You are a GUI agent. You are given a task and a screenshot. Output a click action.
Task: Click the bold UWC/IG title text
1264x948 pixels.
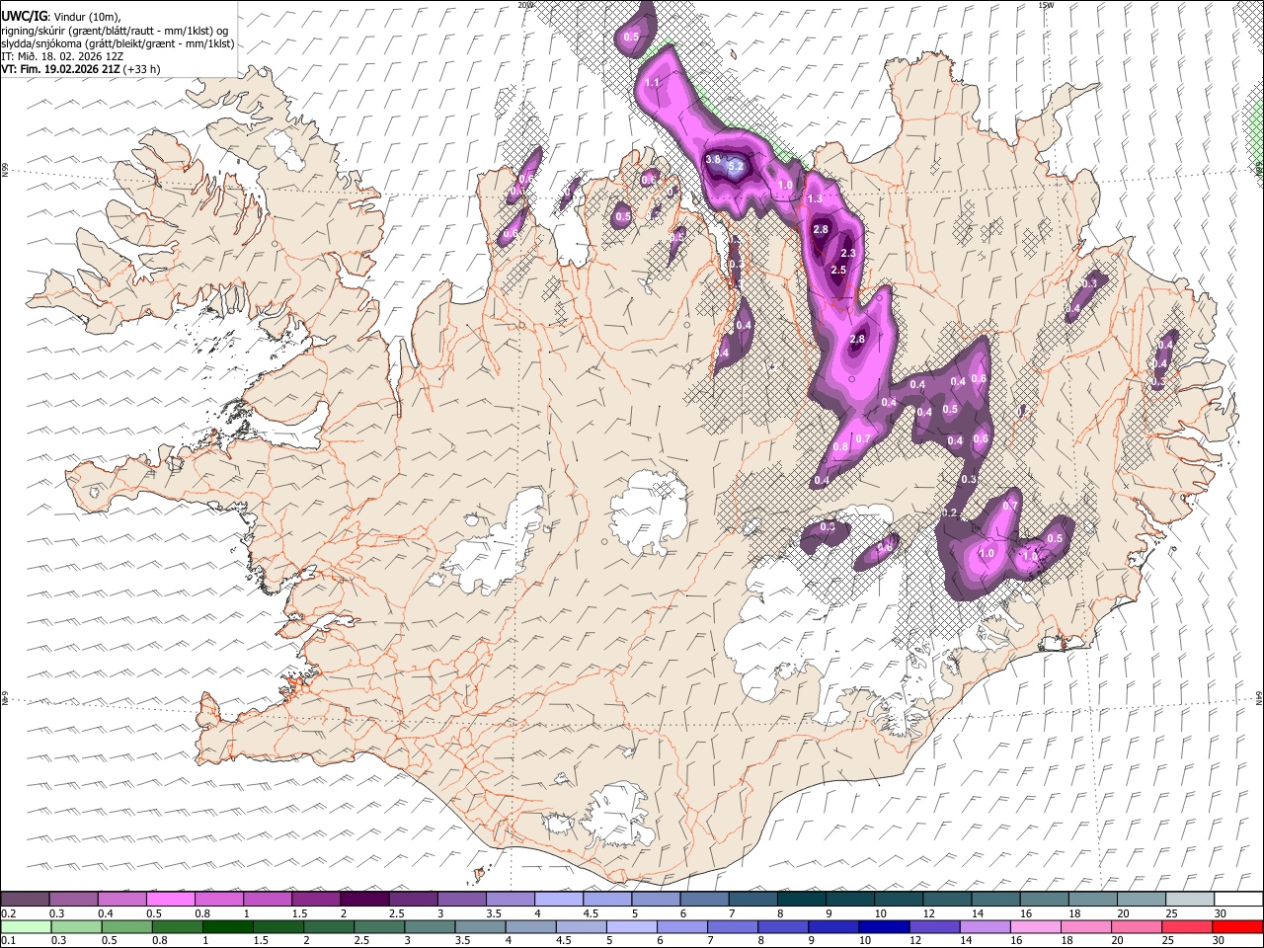(24, 16)
